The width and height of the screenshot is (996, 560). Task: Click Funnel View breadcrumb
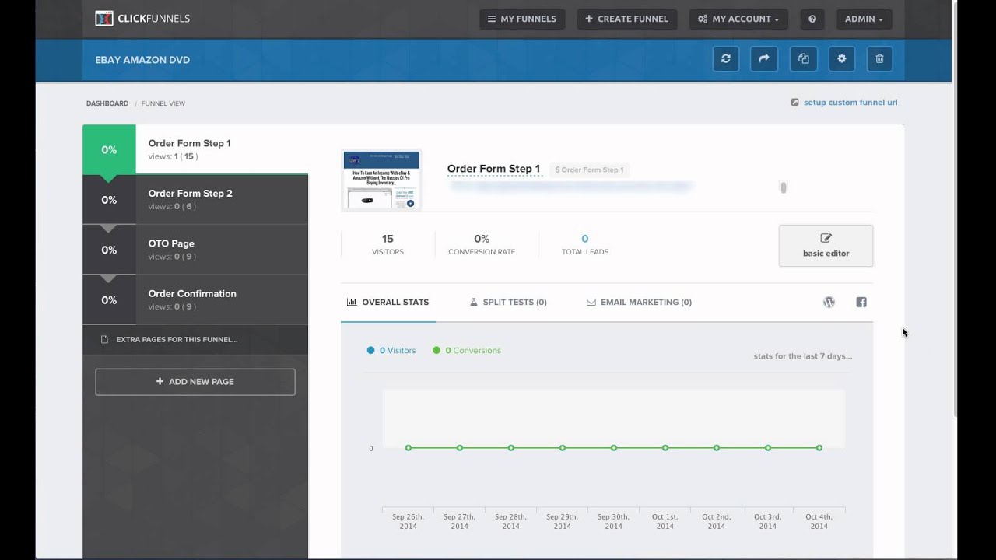[163, 103]
